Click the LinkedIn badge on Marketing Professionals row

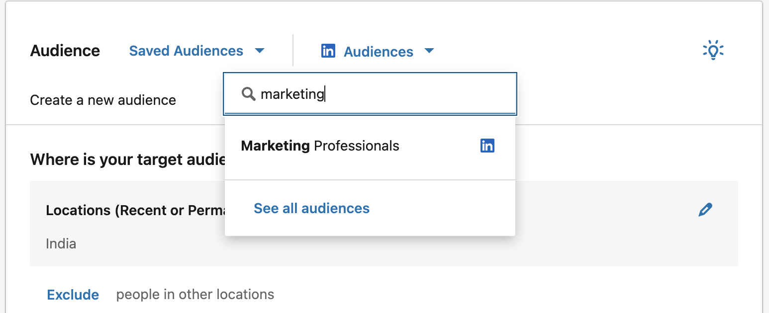(487, 146)
